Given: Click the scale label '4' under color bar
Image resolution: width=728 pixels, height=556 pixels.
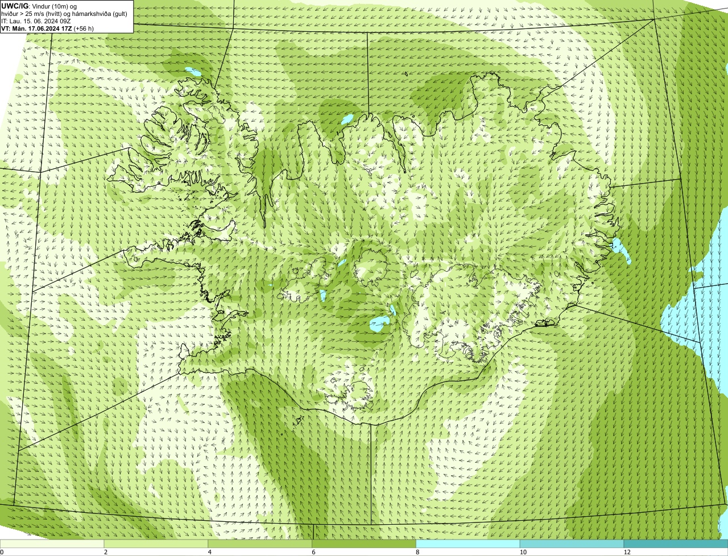Looking at the screenshot, I should (209, 552).
